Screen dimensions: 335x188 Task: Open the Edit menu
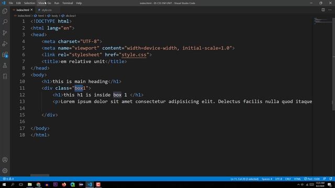(x=18, y=3)
